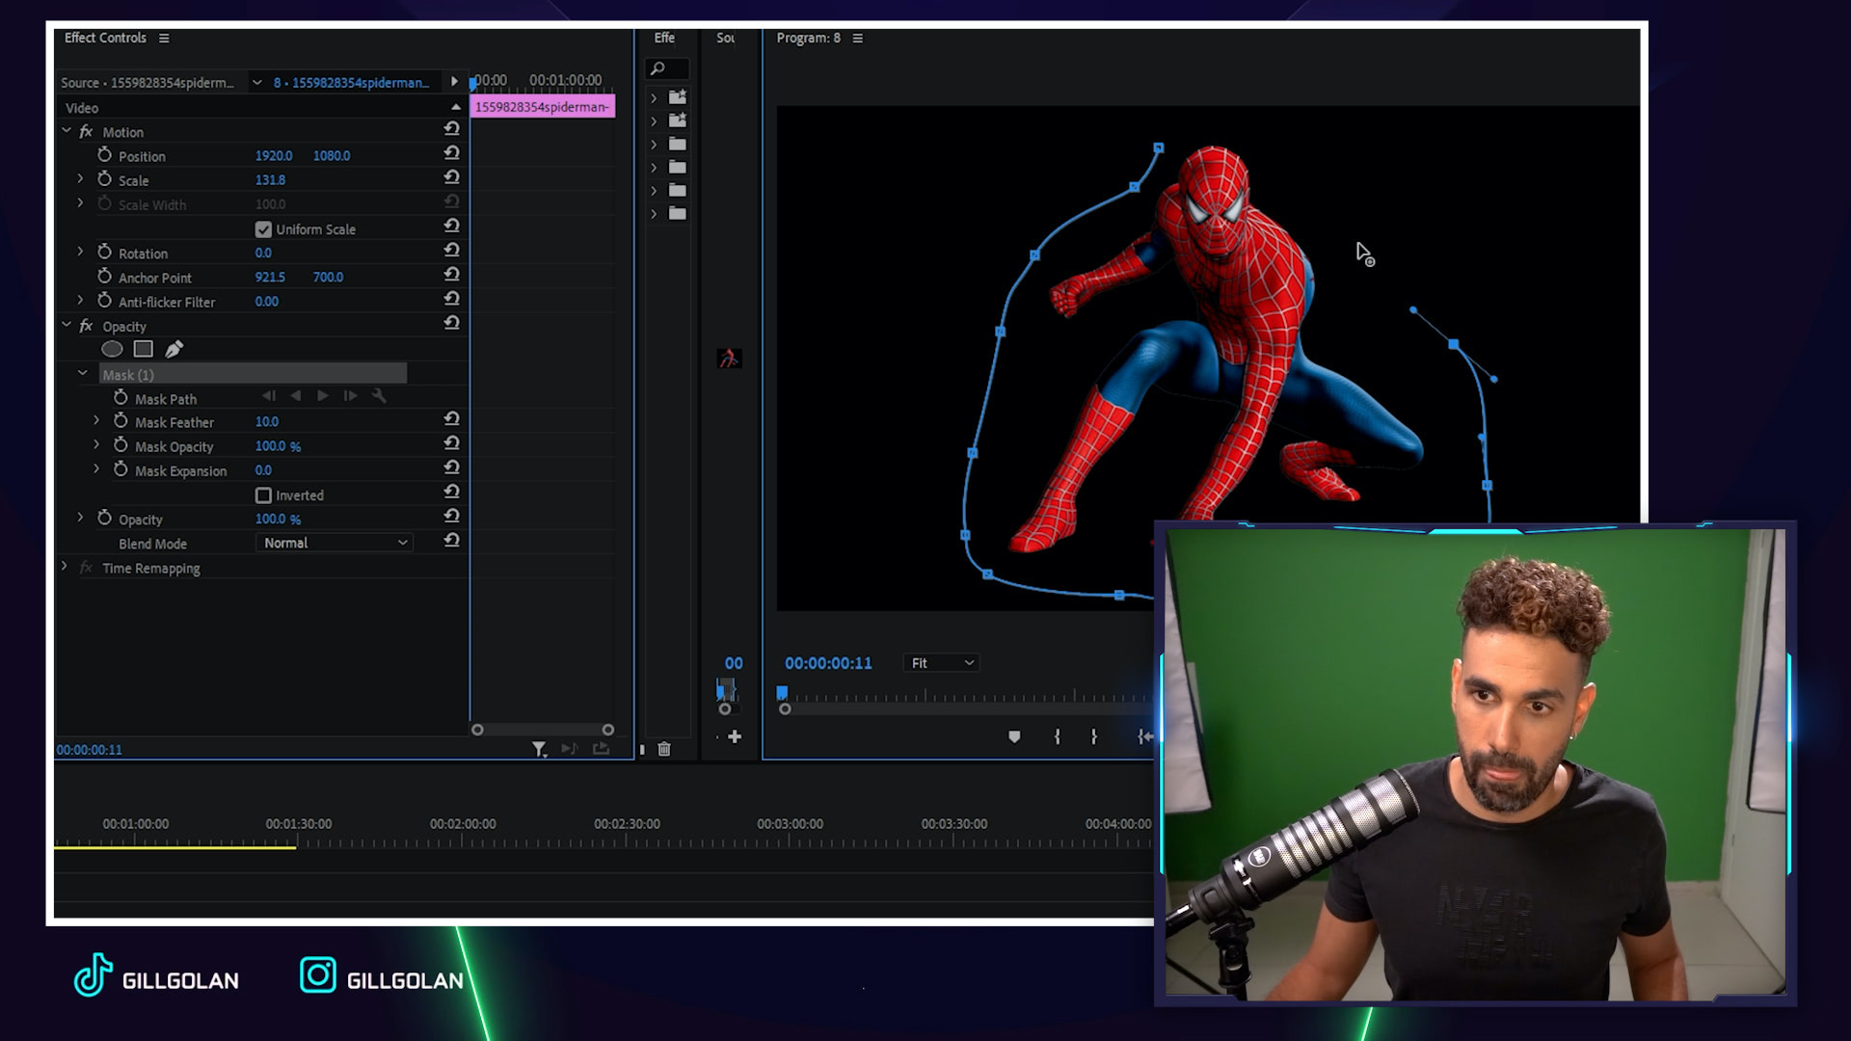The image size is (1851, 1041).
Task: Expand the Mask Feather property
Action: [x=96, y=421]
